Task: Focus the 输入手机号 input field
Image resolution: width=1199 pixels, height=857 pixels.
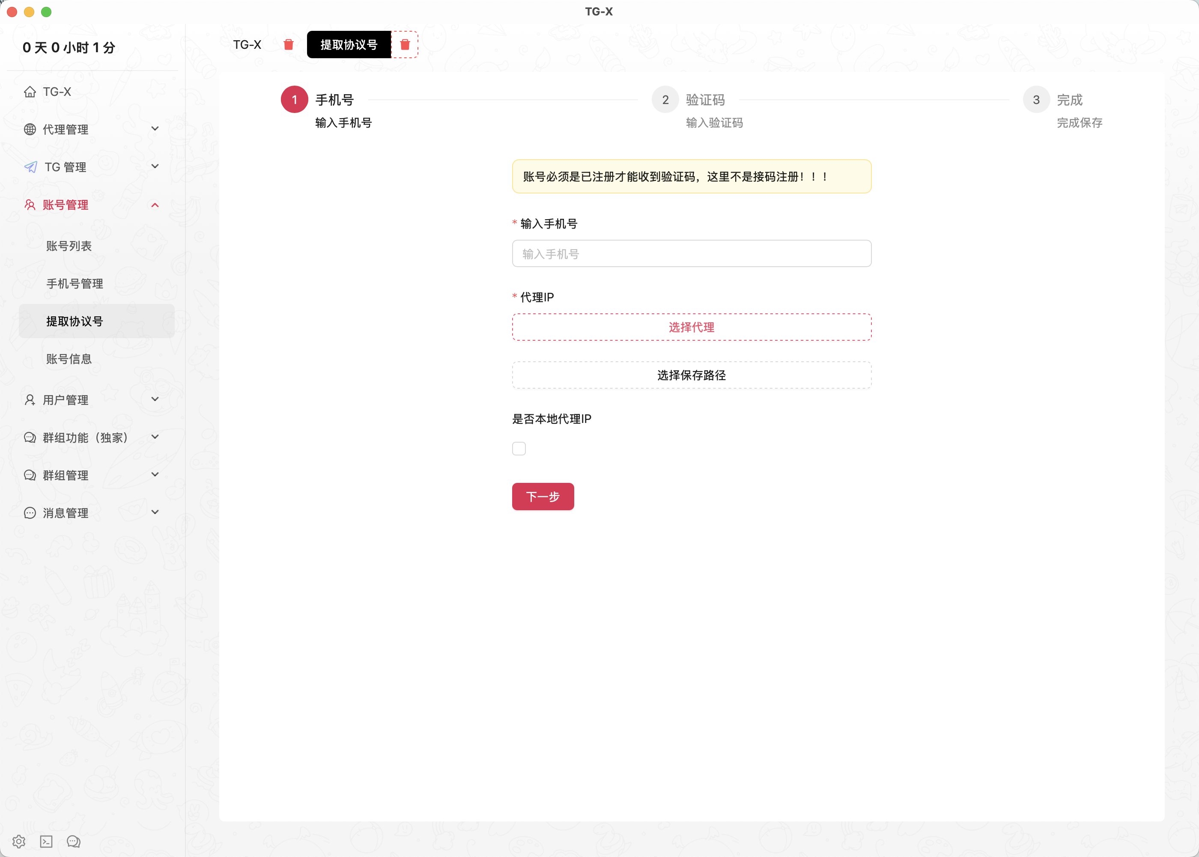Action: (691, 254)
